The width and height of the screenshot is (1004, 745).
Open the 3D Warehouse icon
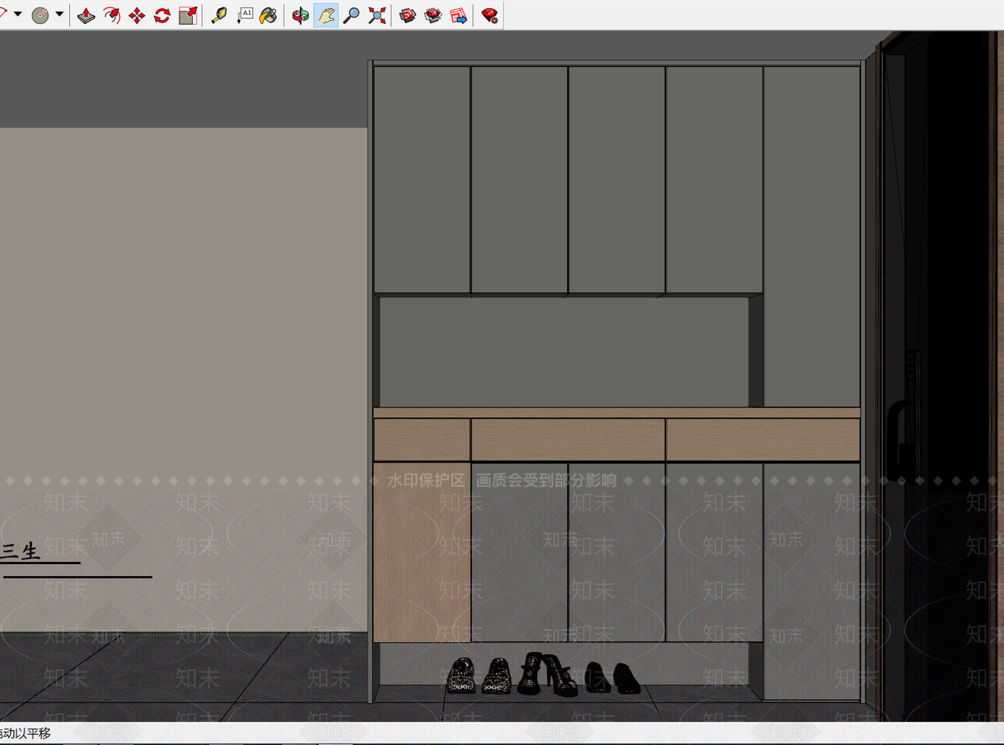[x=408, y=16]
